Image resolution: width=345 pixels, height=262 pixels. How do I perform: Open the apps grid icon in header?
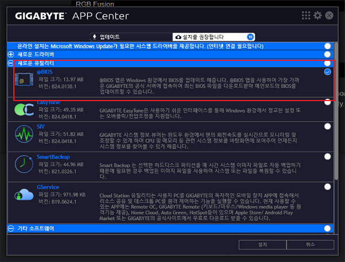306,16
